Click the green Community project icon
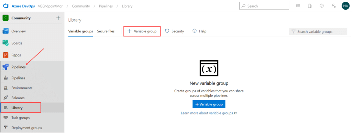Screen dimensions: 352x133 point(5,18)
